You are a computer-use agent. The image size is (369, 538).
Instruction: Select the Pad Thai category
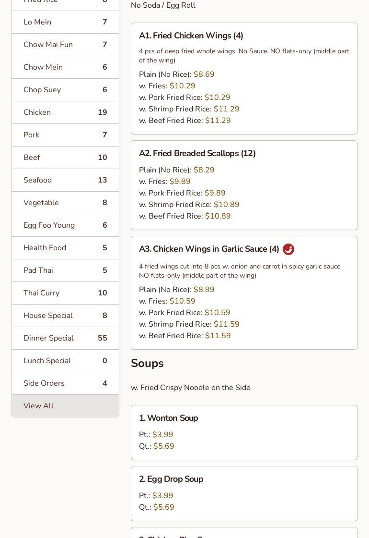(65, 270)
